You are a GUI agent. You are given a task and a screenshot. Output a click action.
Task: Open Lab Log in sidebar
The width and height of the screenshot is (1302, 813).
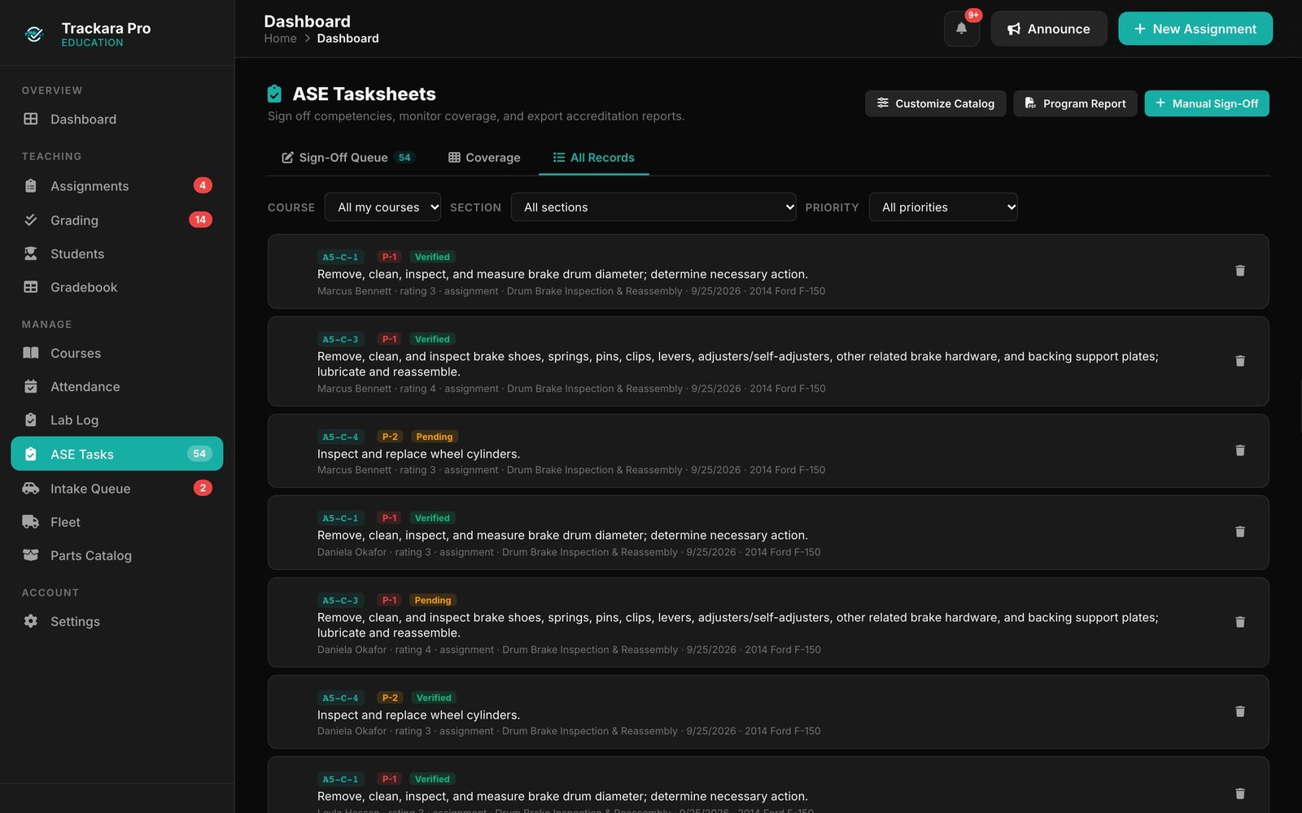[117, 420]
